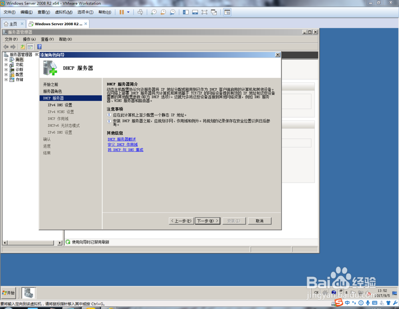Close the Windows Server 2008 R2 tab
The width and height of the screenshot is (399, 309).
(x=86, y=24)
